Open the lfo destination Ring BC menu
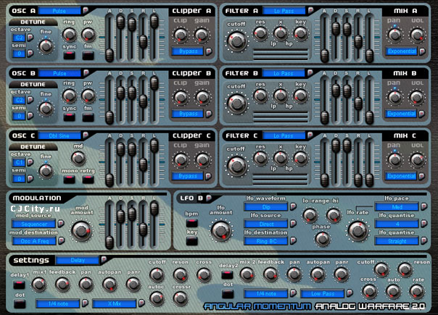The width and height of the screenshot is (438, 315). click(x=266, y=241)
